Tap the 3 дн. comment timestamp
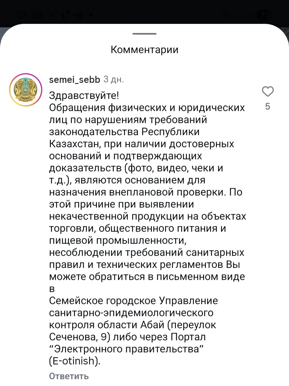Viewport: 289px width, 386px height. click(113, 79)
